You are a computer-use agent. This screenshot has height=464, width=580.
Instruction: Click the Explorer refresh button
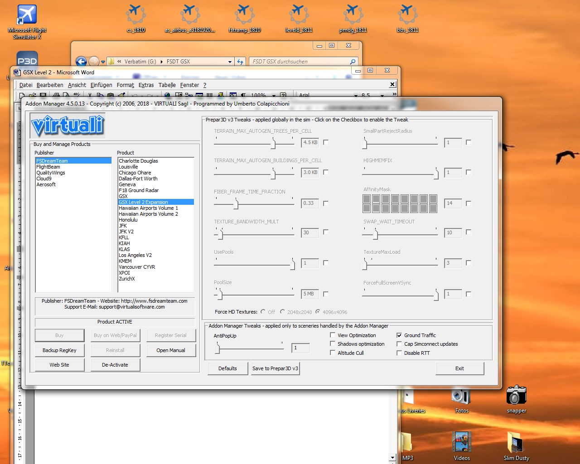tap(240, 62)
